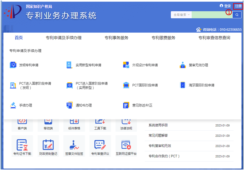Open the 专利审查信息查询 menu

(x=214, y=38)
